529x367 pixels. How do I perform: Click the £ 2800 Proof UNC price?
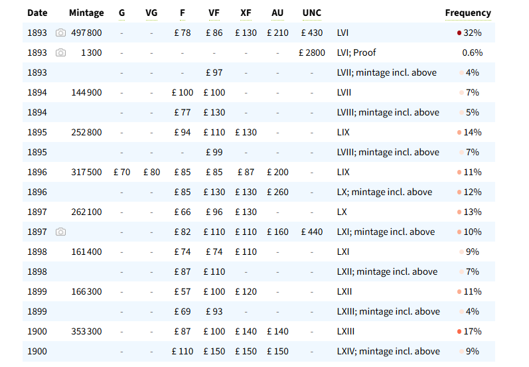coord(311,52)
